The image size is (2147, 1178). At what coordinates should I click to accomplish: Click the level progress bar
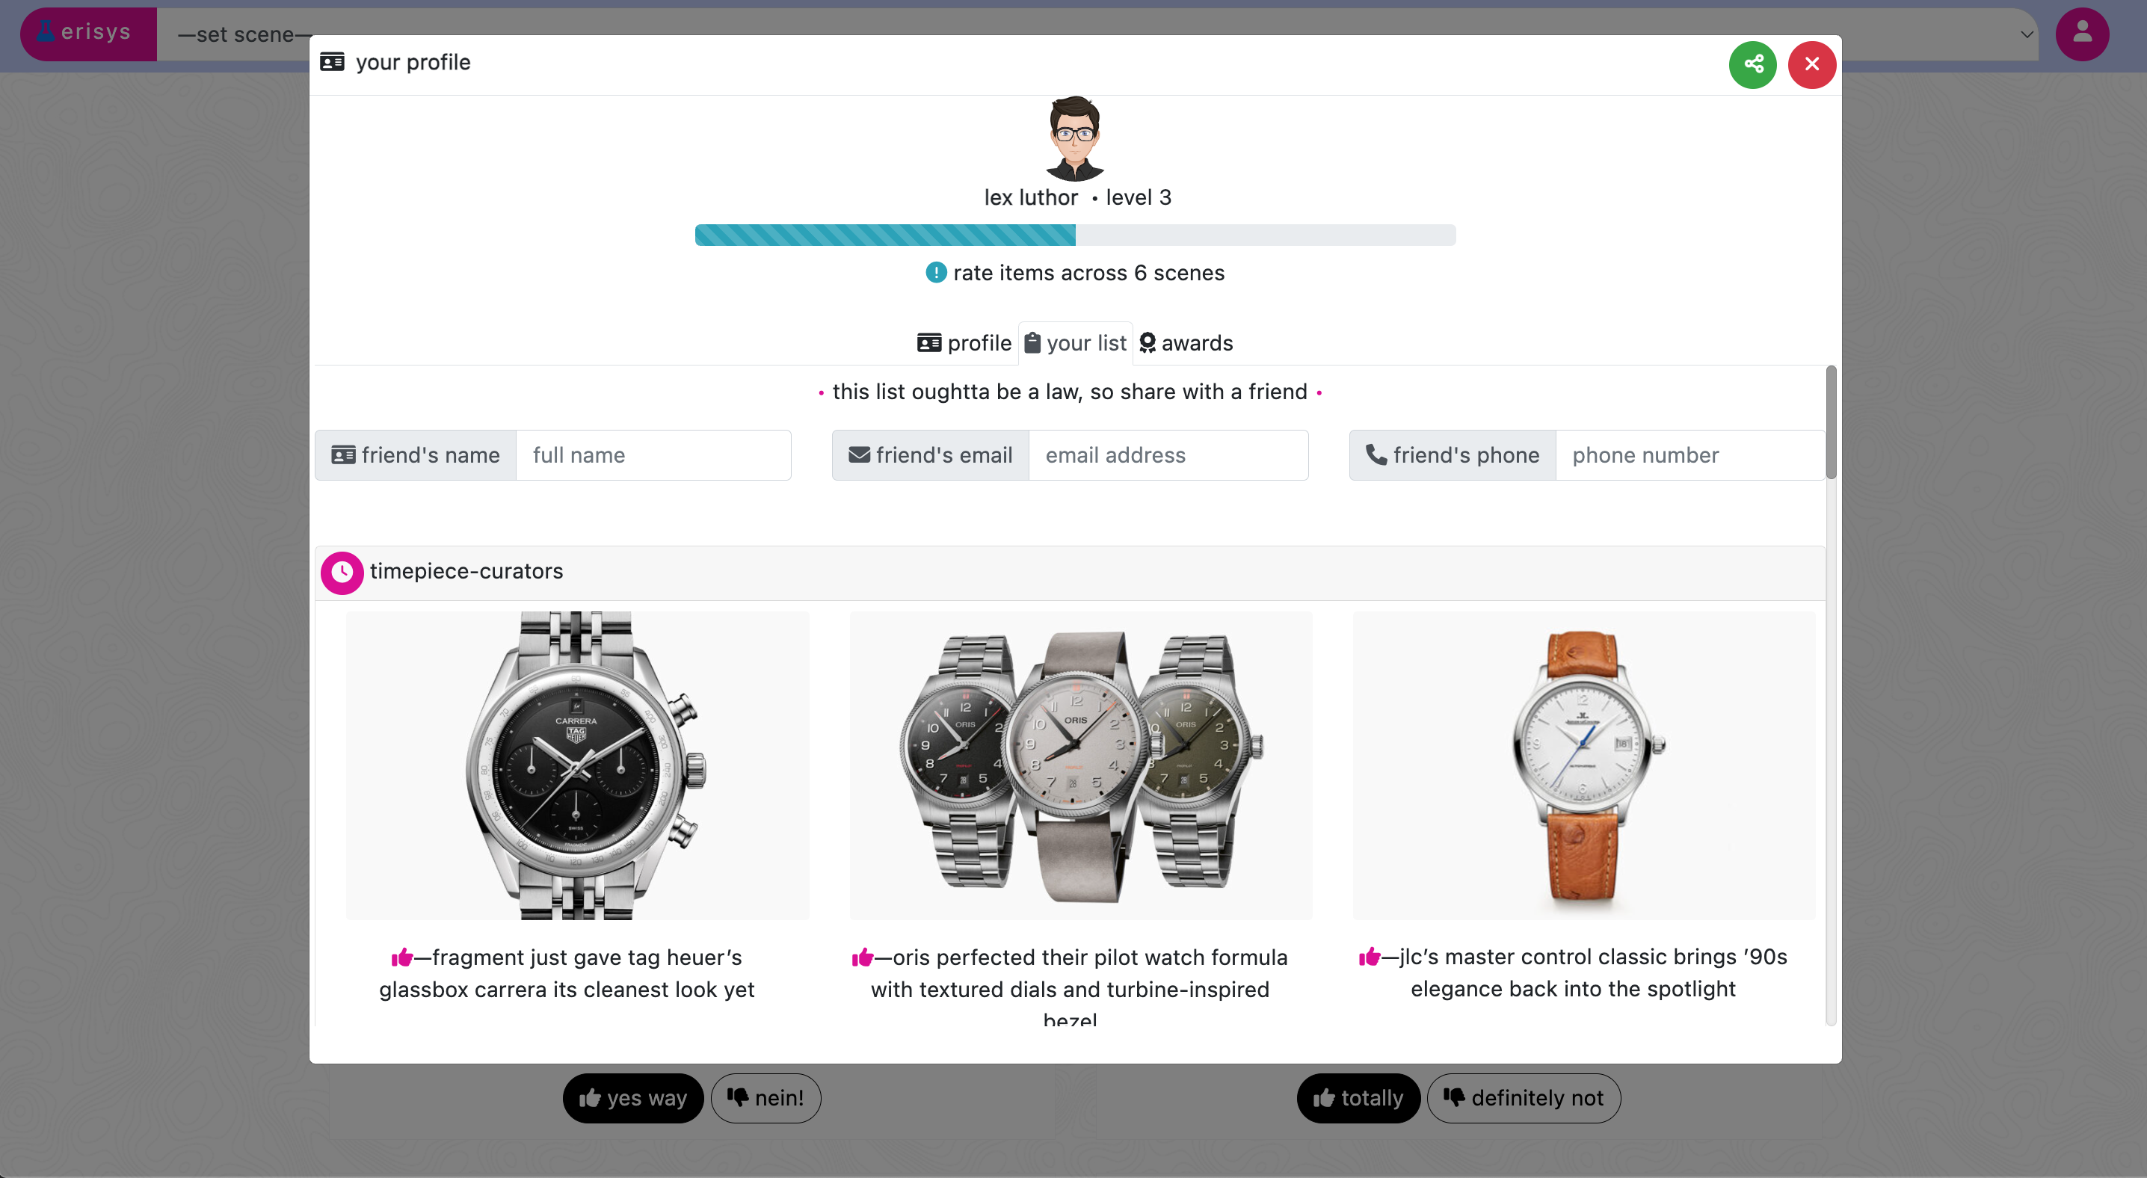1074,235
